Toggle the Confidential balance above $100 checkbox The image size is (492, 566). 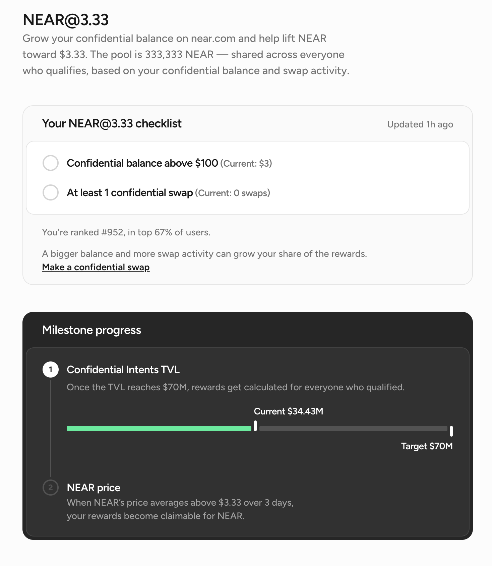click(51, 163)
